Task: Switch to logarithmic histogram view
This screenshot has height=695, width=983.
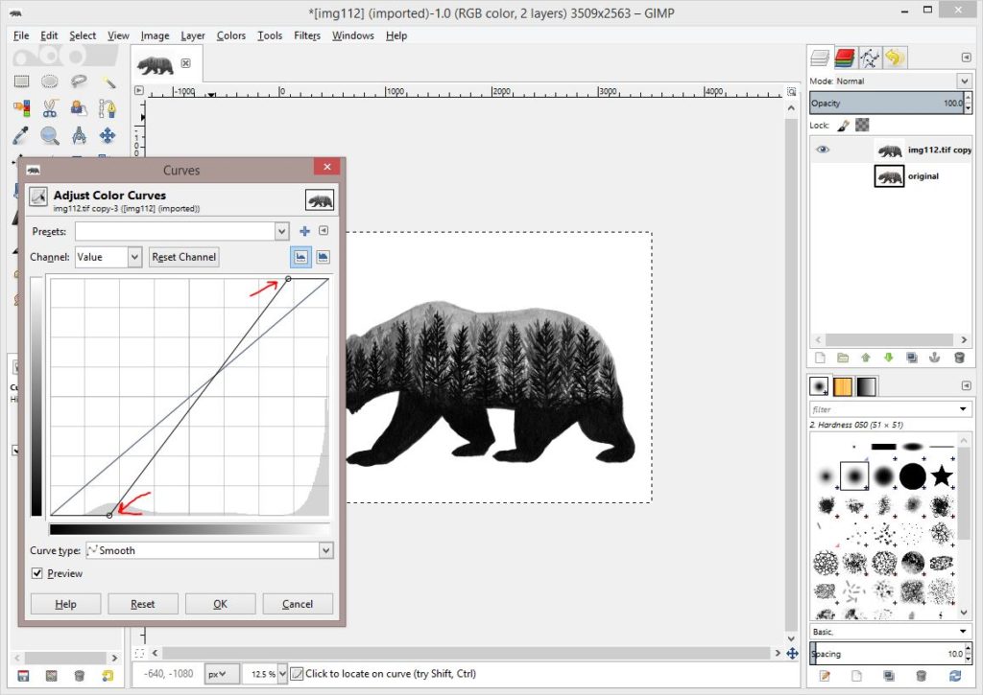Action: tap(323, 257)
